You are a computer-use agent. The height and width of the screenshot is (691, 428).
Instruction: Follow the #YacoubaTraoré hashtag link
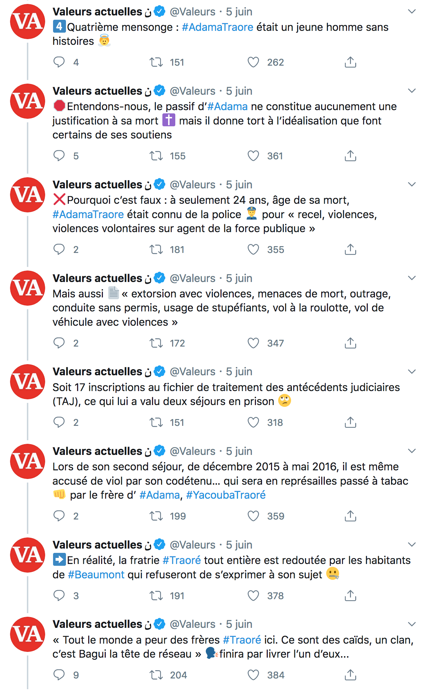click(226, 495)
